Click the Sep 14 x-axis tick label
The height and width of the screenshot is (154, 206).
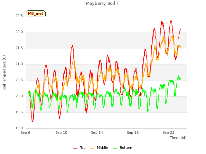coord(97,133)
